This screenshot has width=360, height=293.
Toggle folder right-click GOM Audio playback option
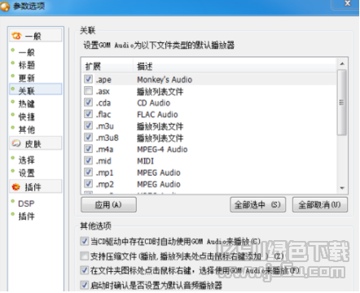(85, 270)
